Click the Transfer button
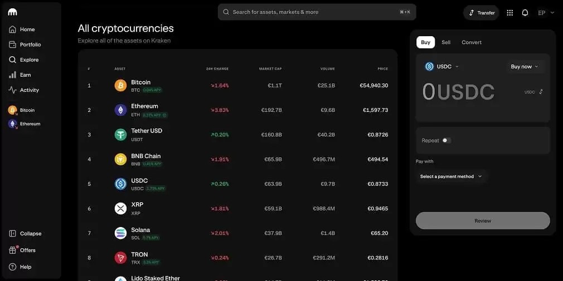563x281 pixels. (481, 13)
